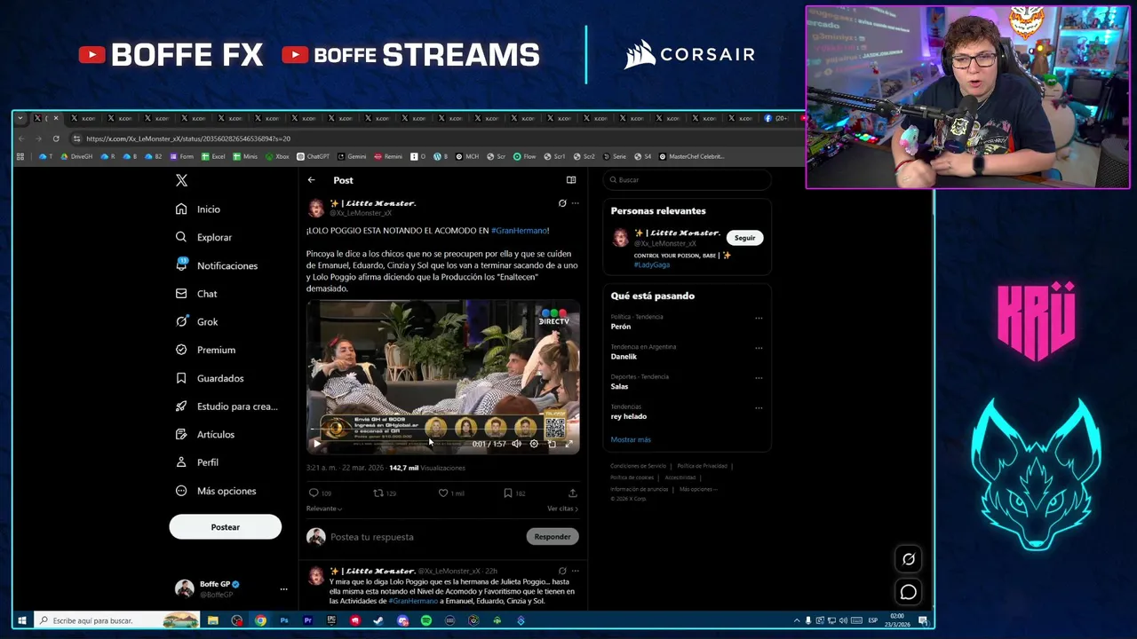Click the Responder button

click(x=553, y=536)
